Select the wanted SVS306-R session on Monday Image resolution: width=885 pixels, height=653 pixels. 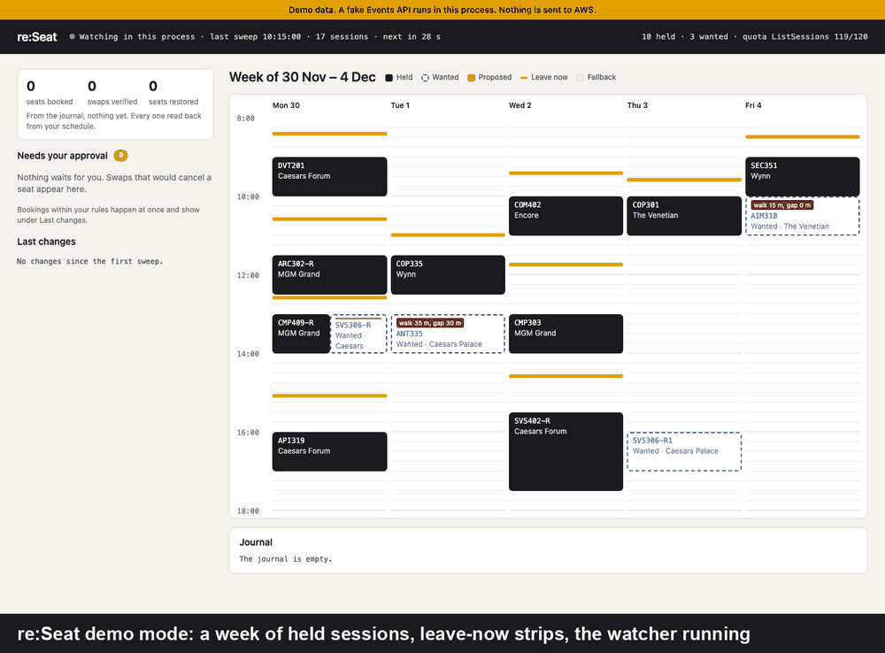359,334
